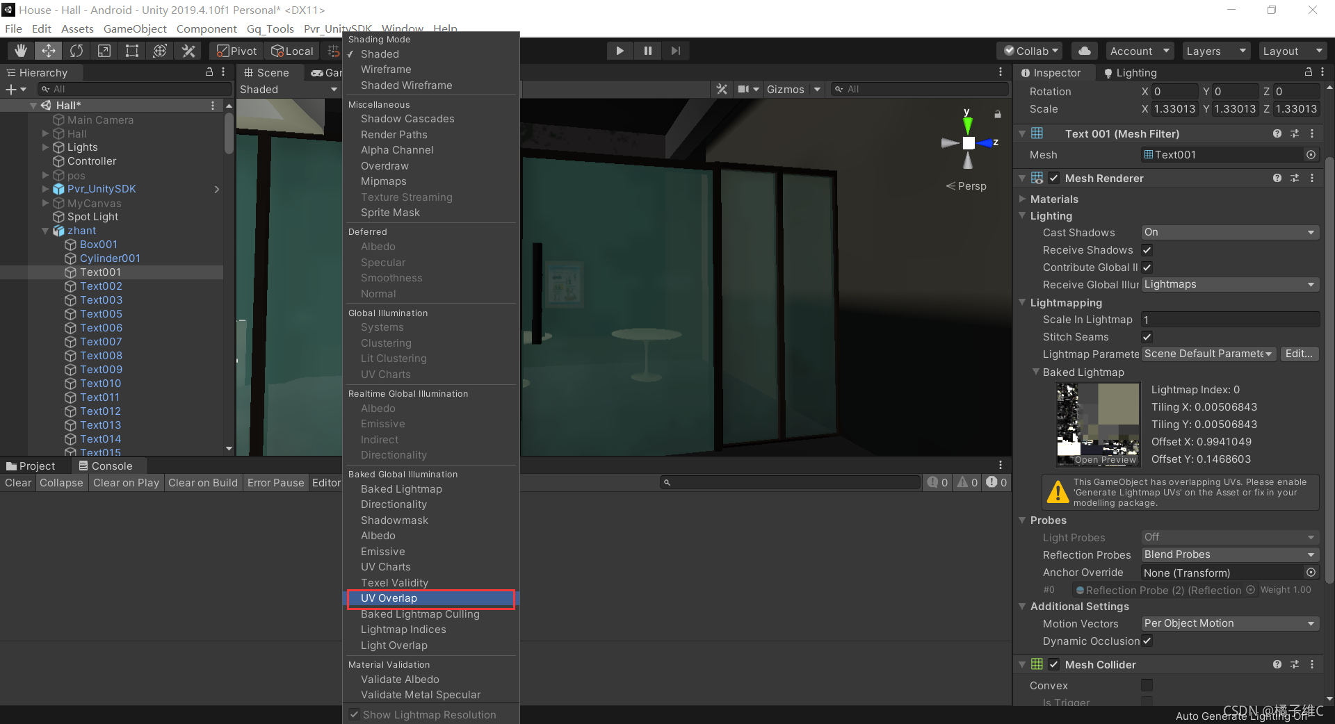
Task: Click Edit lightmap parameters button
Action: pos(1299,354)
